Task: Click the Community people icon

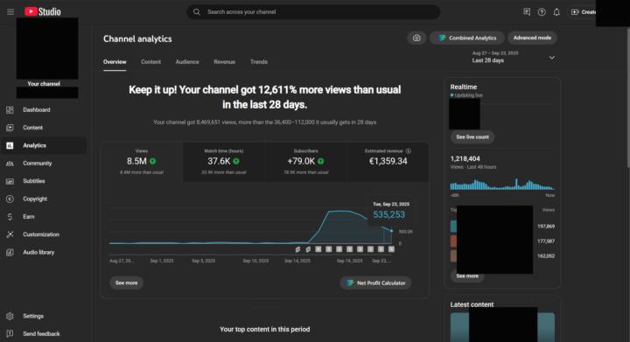Action: (x=10, y=164)
